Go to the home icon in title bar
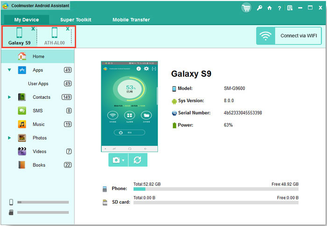The width and height of the screenshot is (327, 226). click(270, 8)
